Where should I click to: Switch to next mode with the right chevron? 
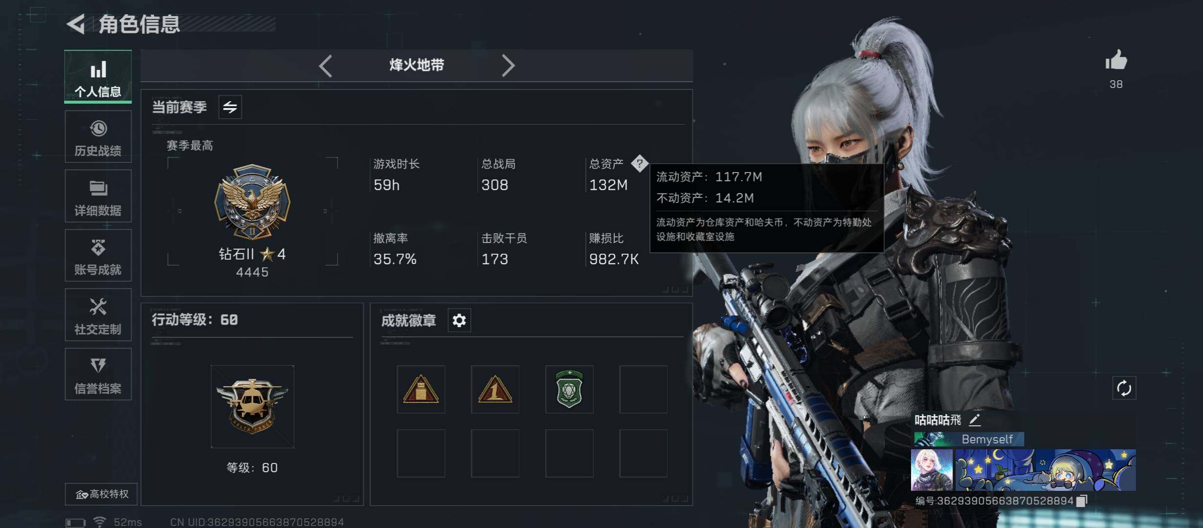(508, 66)
